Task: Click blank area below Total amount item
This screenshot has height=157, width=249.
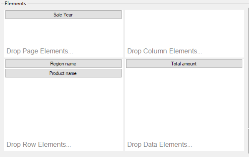Action: pos(184,103)
